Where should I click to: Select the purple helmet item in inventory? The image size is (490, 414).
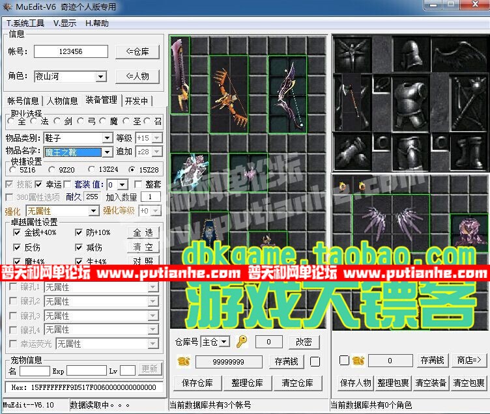(469, 232)
